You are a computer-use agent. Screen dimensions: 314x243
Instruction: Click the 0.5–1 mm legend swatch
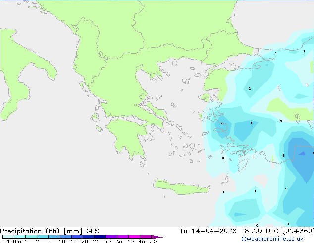(20, 237)
